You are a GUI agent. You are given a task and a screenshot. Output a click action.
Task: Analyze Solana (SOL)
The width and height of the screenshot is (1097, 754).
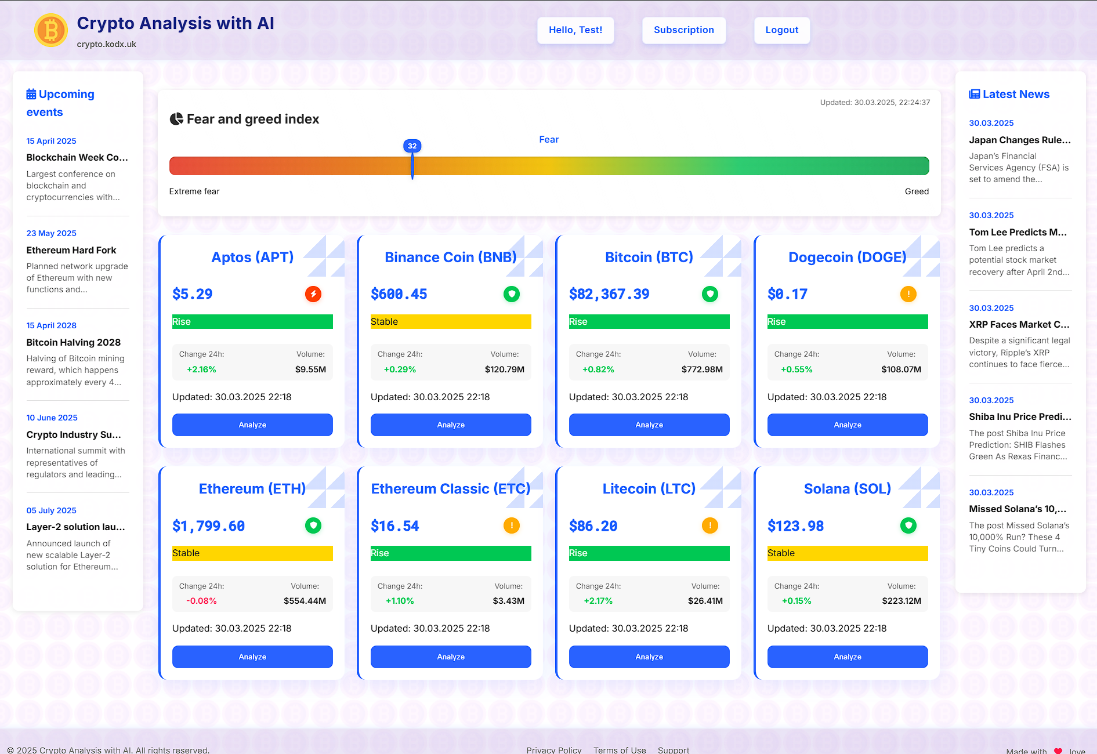(848, 657)
